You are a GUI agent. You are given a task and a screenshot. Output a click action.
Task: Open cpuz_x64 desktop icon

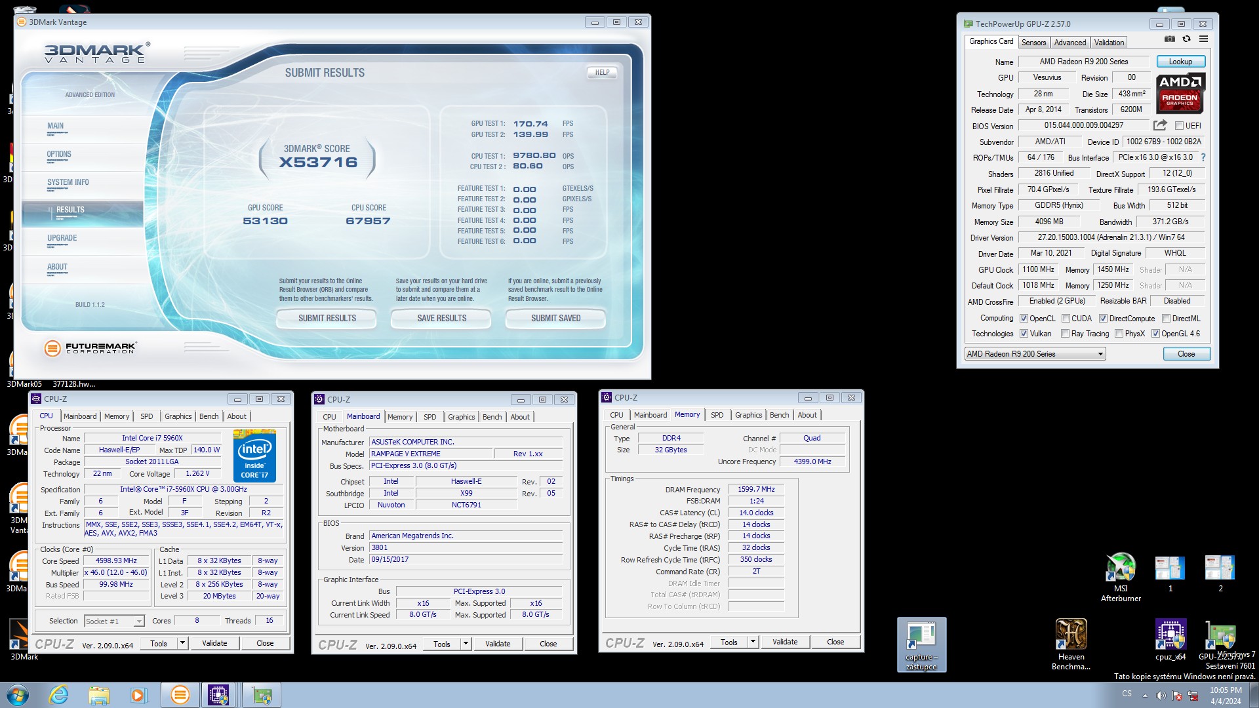[1170, 639]
